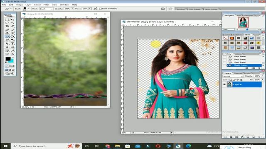Select the Lasso tool
266x149 pixels.
(x=7, y=23)
